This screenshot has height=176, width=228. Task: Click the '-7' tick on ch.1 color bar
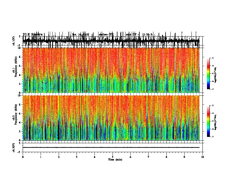212,89
